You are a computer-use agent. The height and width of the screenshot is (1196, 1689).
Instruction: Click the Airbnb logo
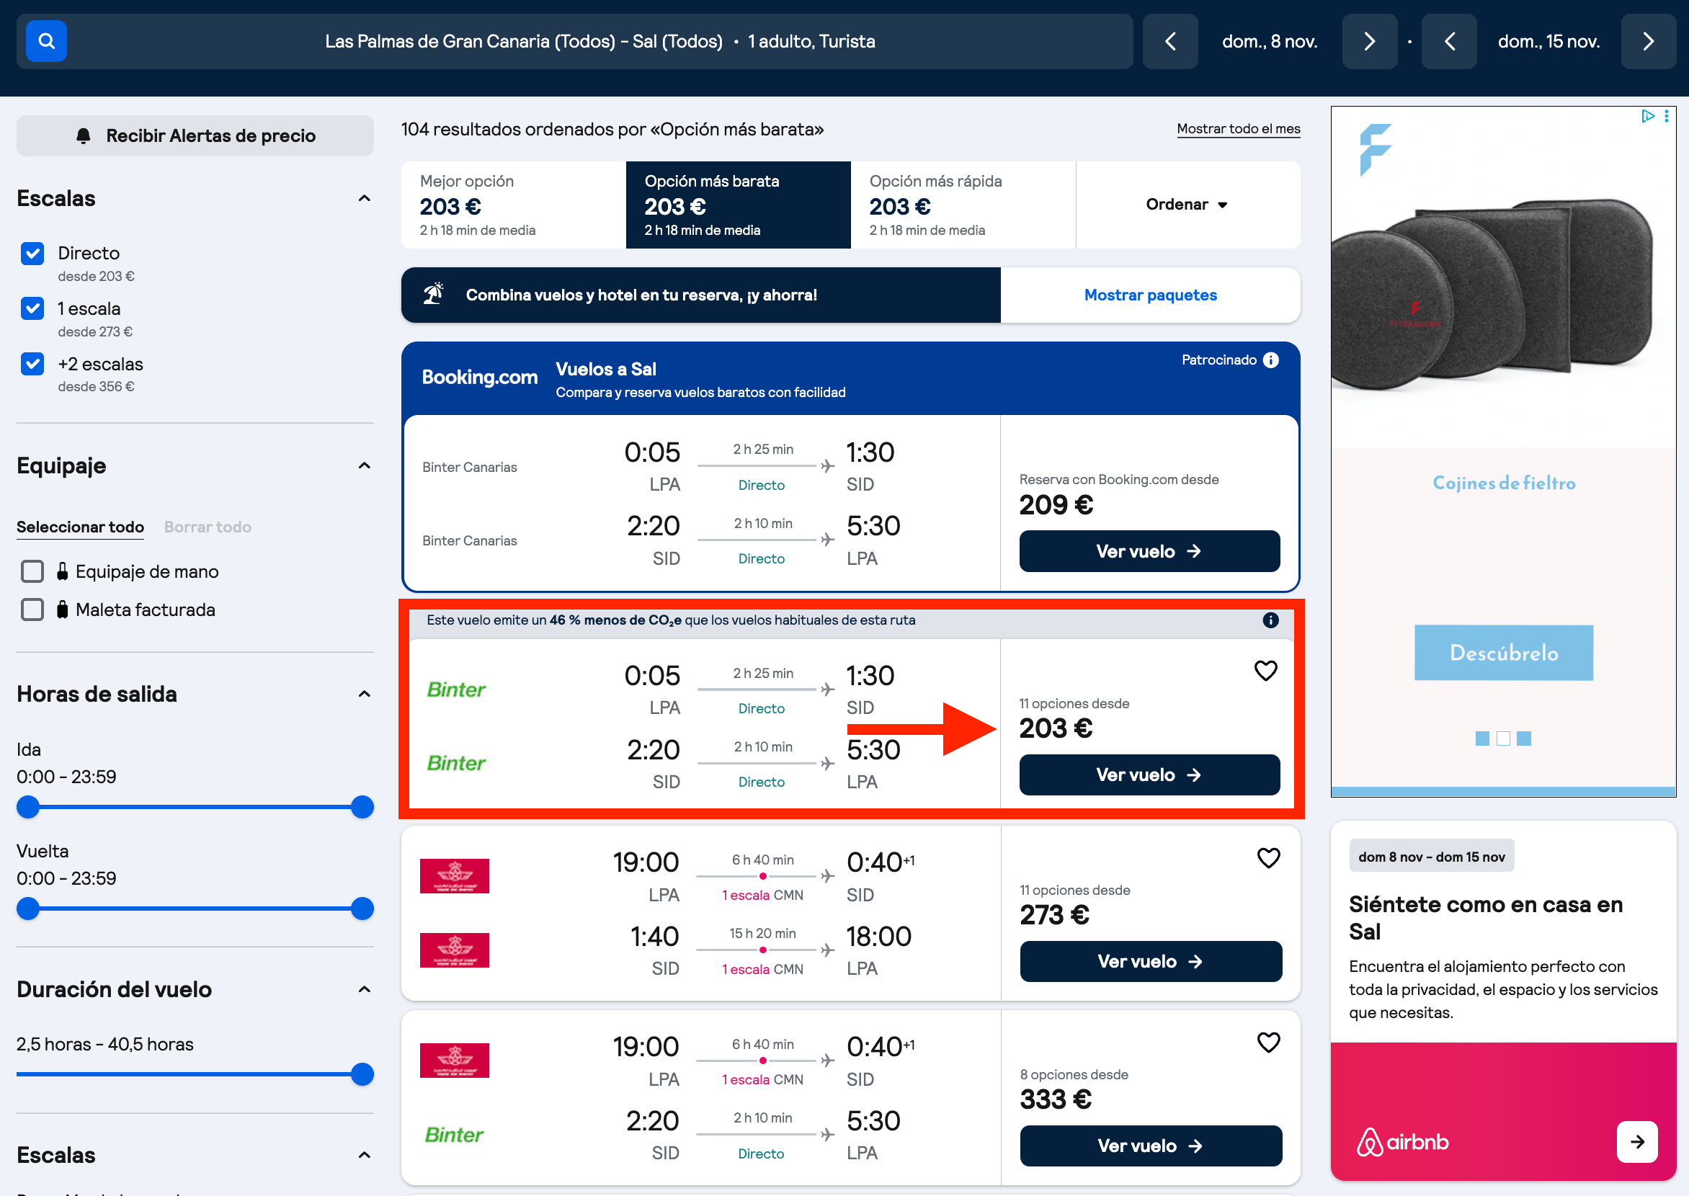click(x=1402, y=1141)
